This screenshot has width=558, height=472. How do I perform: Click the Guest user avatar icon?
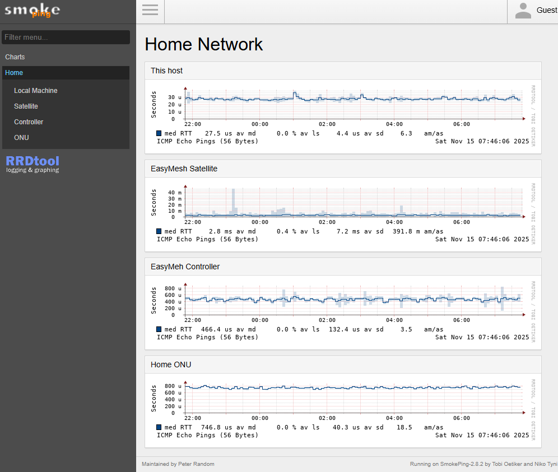click(x=523, y=11)
